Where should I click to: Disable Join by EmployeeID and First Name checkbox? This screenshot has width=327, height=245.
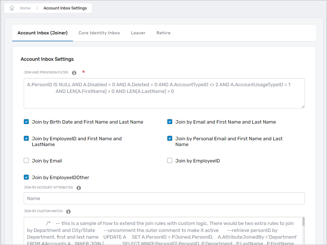coord(26,138)
